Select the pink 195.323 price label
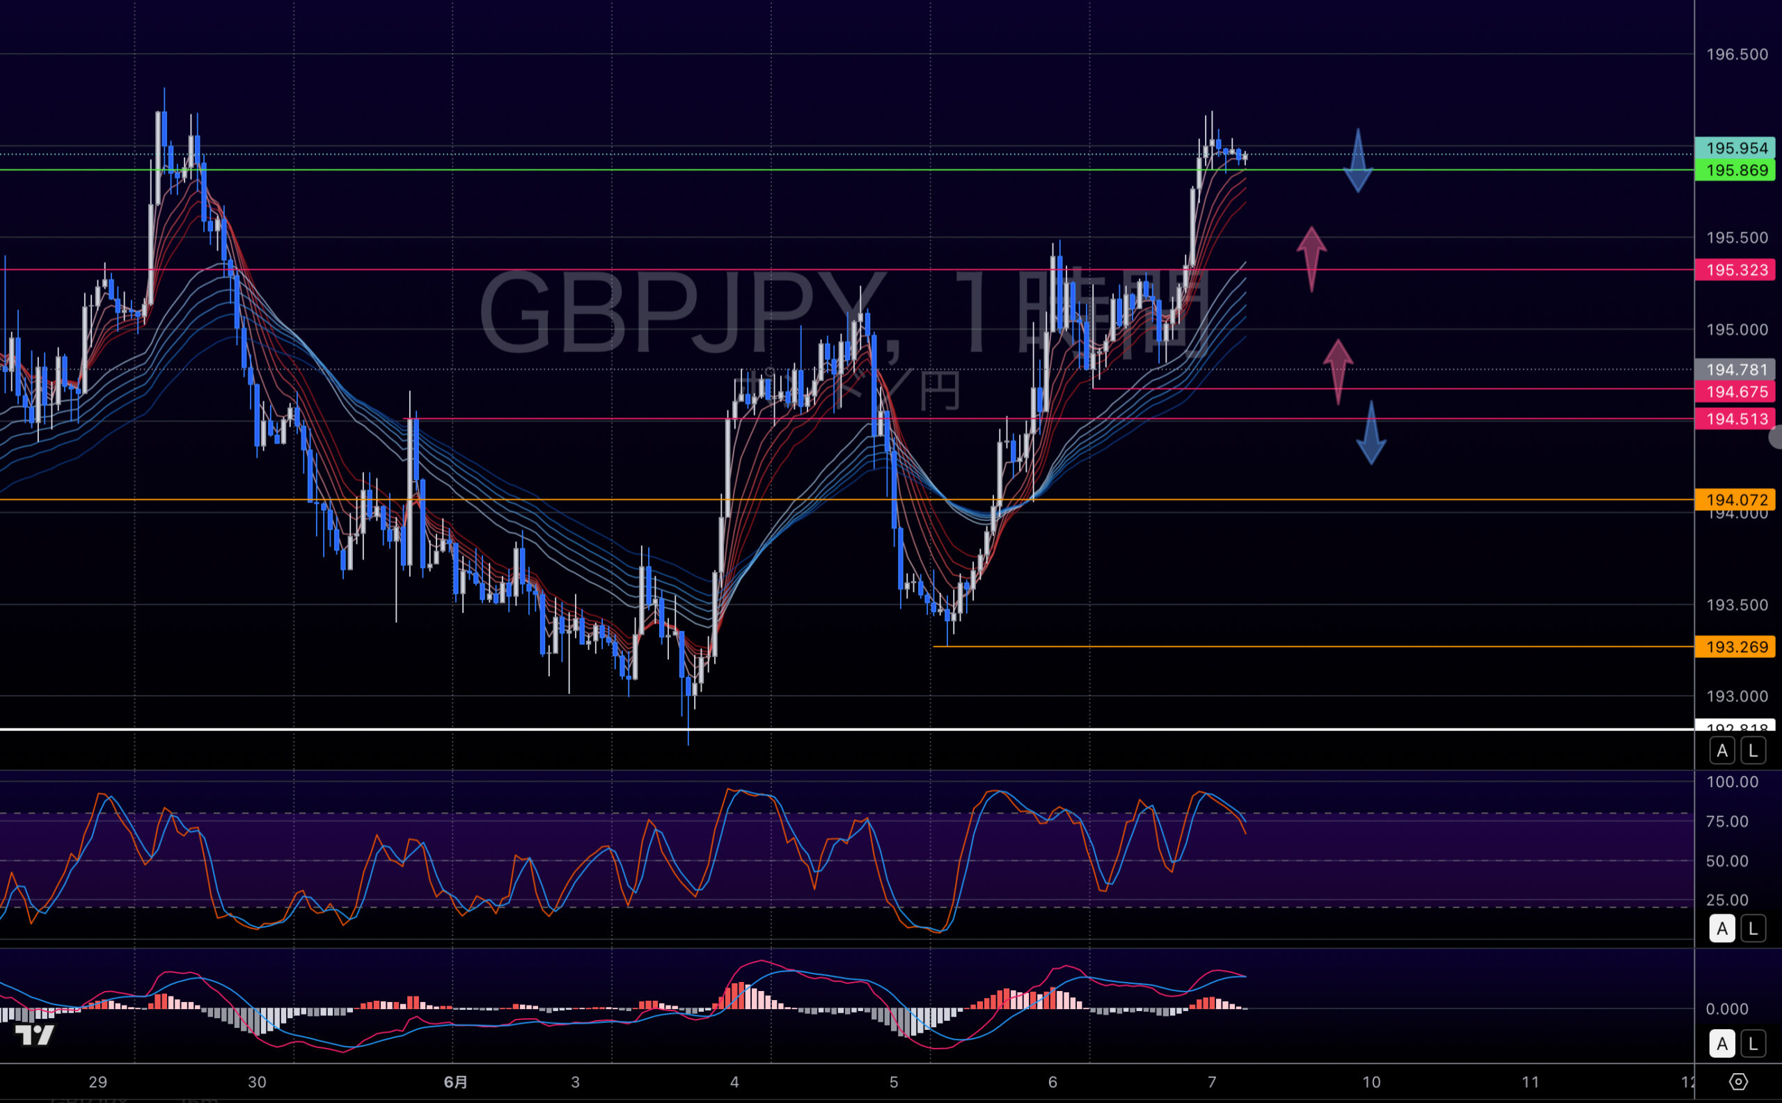 click(x=1735, y=270)
